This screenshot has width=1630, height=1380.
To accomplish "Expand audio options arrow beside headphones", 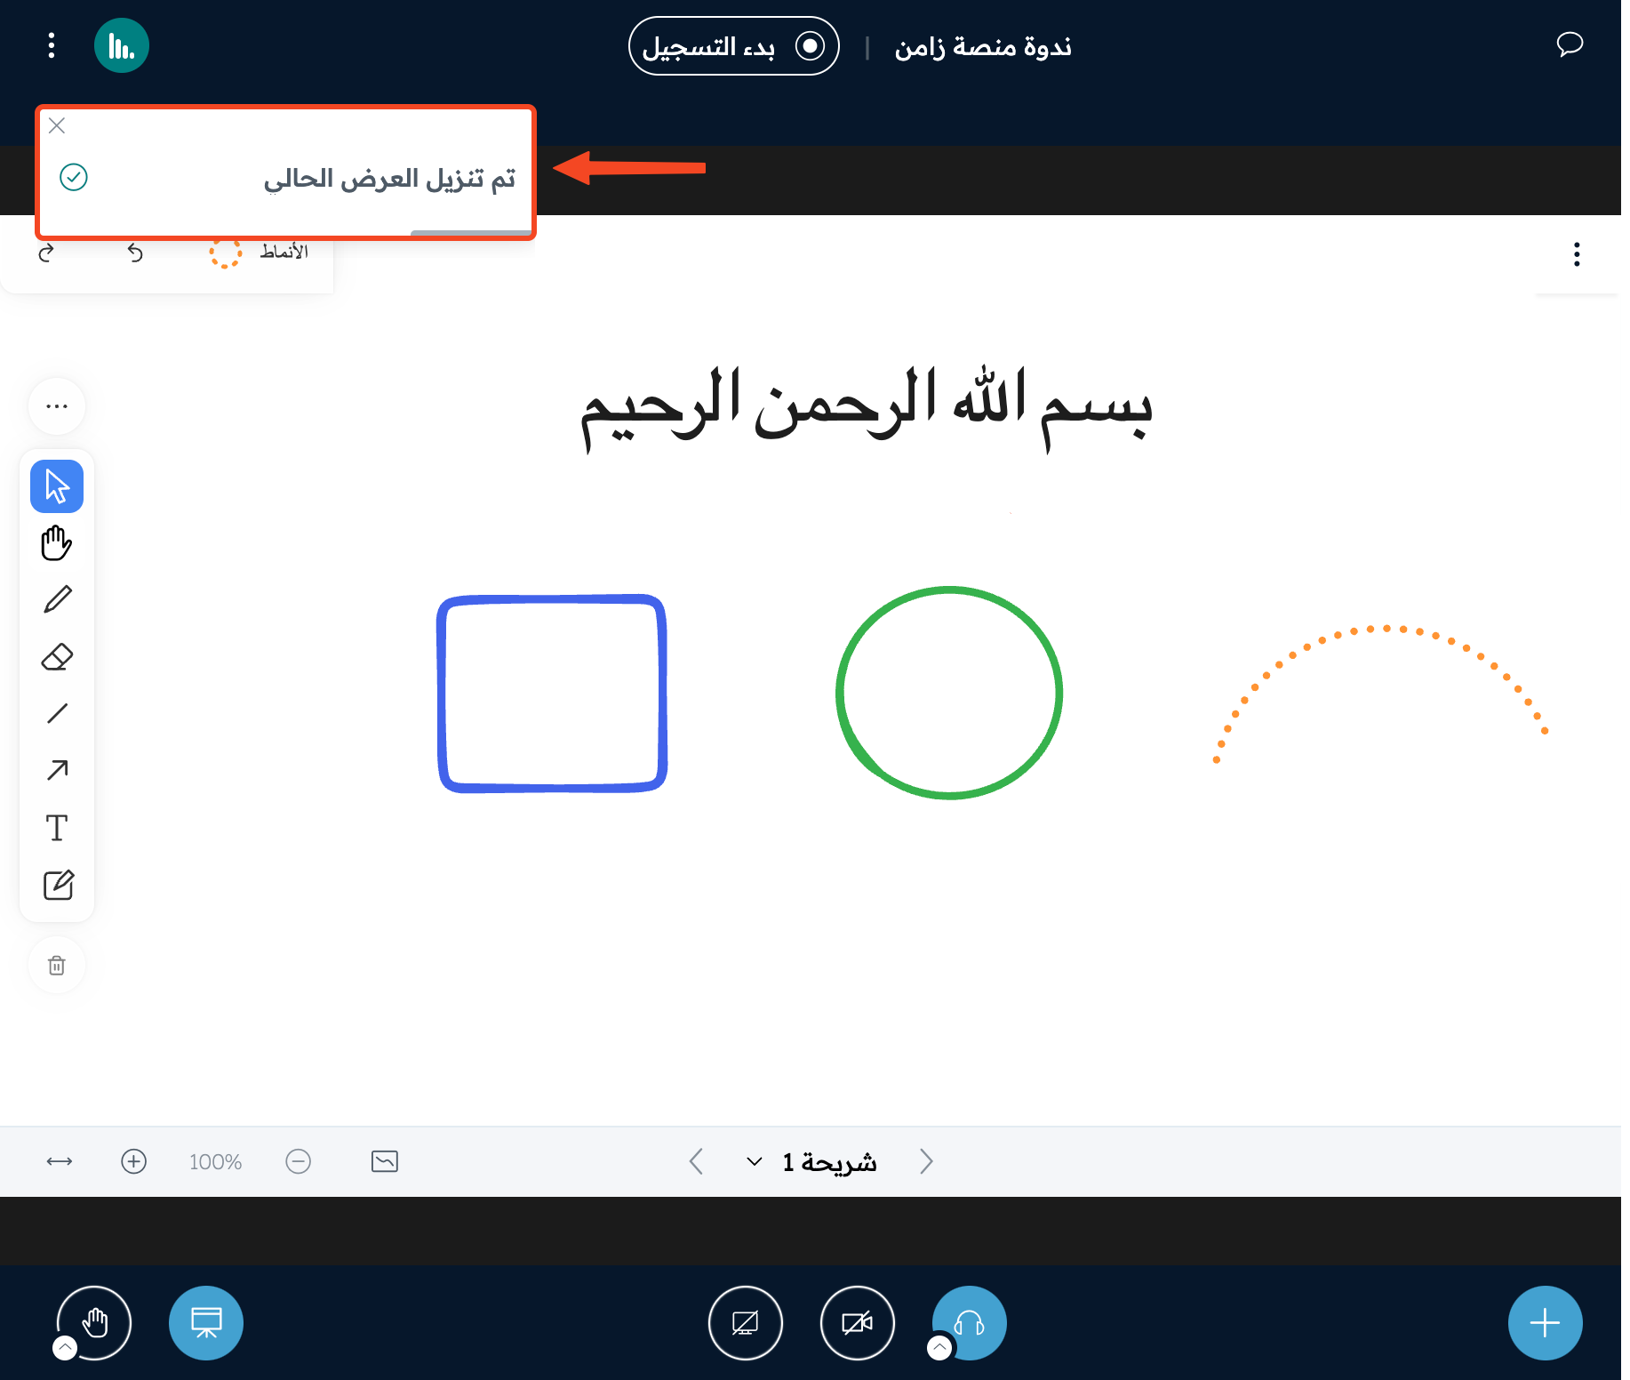I will (x=939, y=1348).
